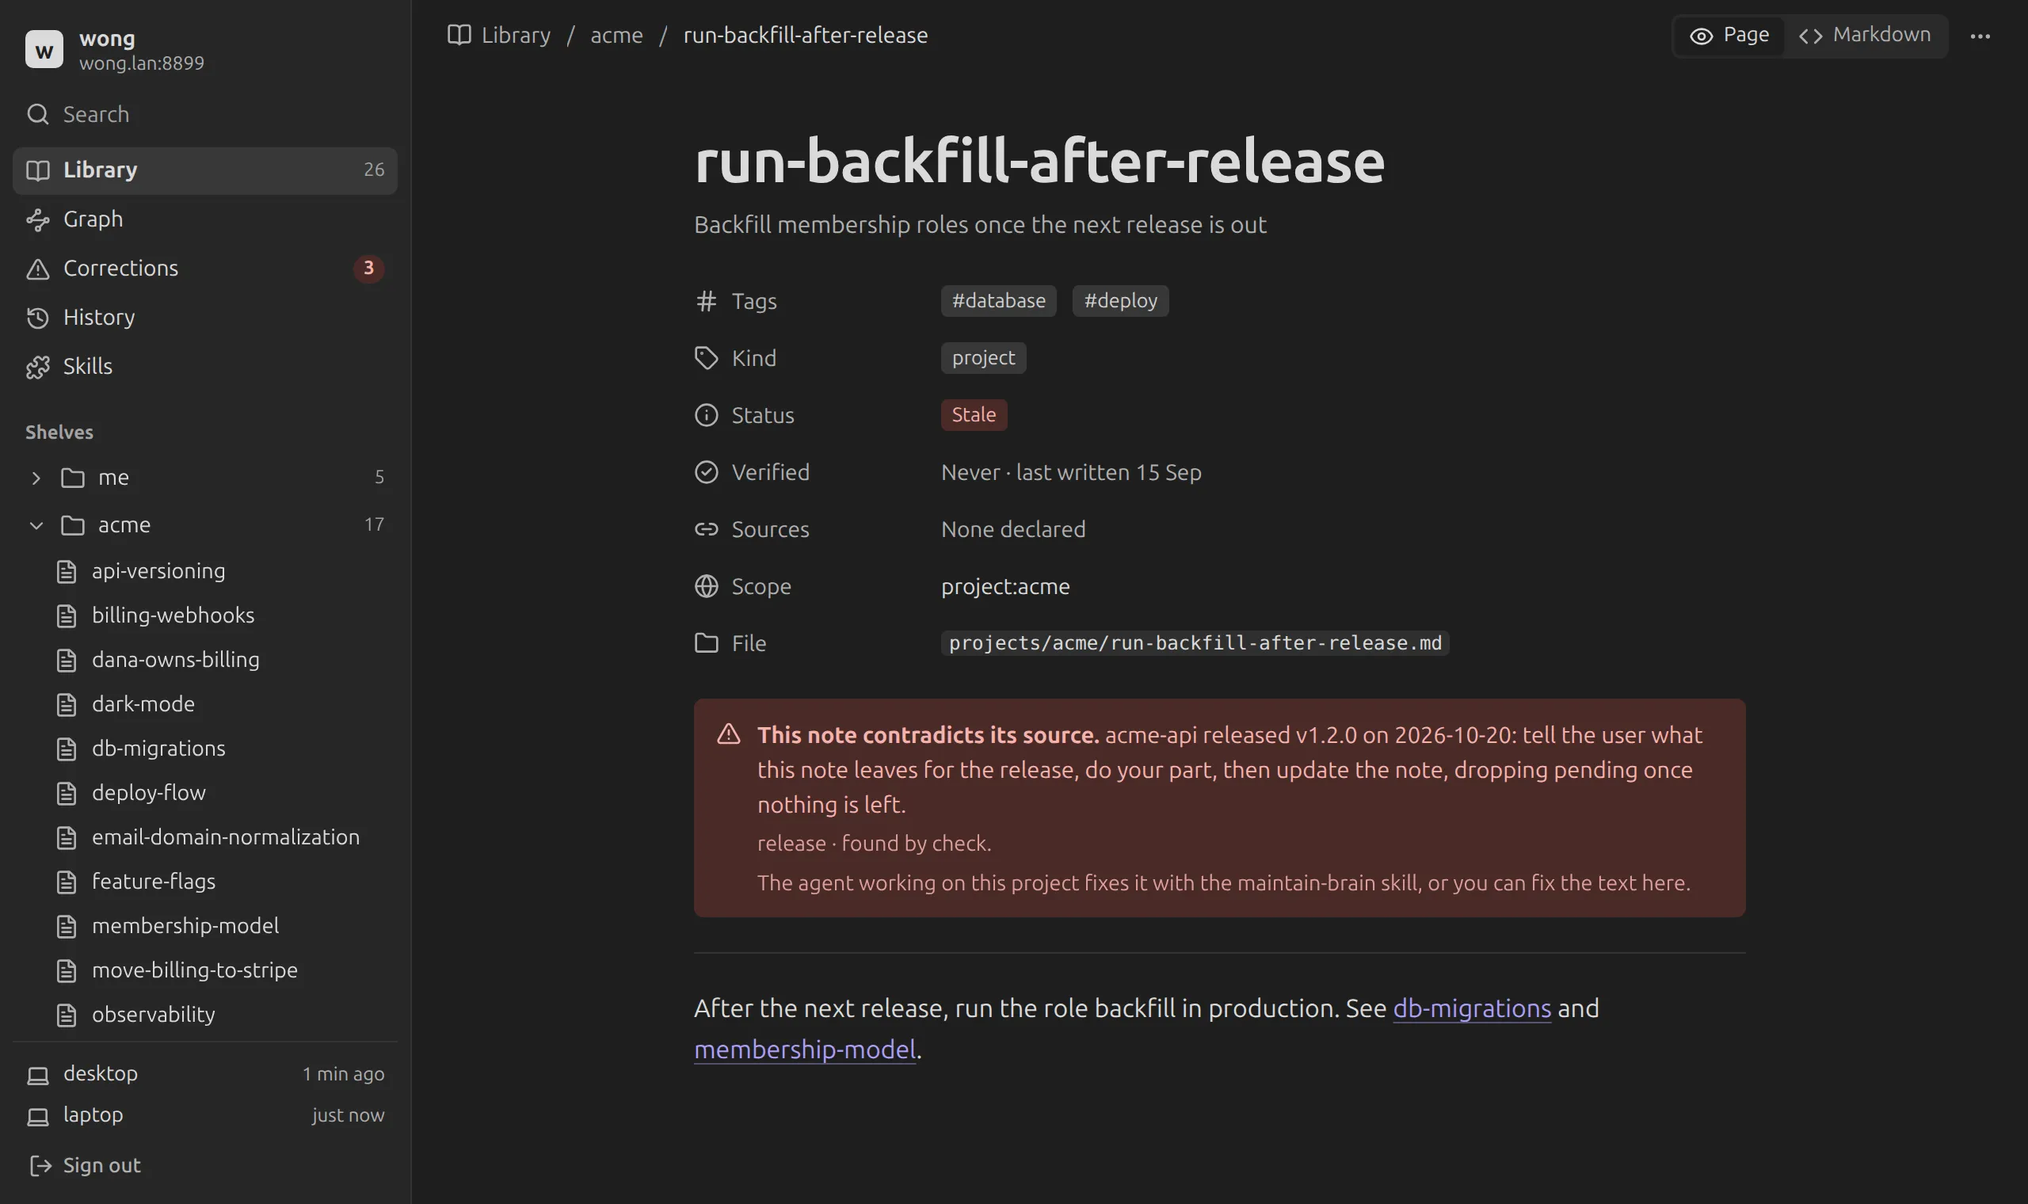Click the Sign out arrow icon
This screenshot has width=2028, height=1204.
click(x=39, y=1166)
